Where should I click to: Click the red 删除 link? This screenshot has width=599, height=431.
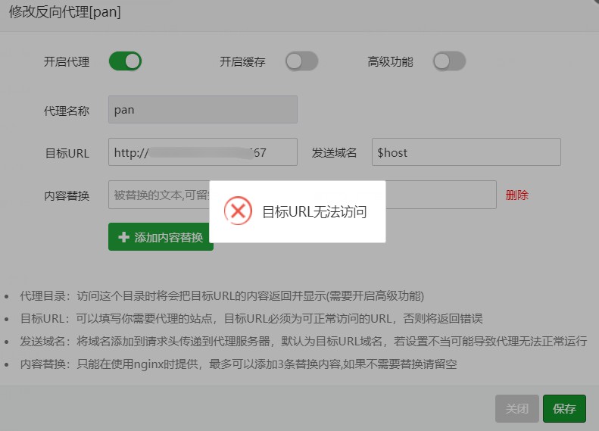pos(517,195)
